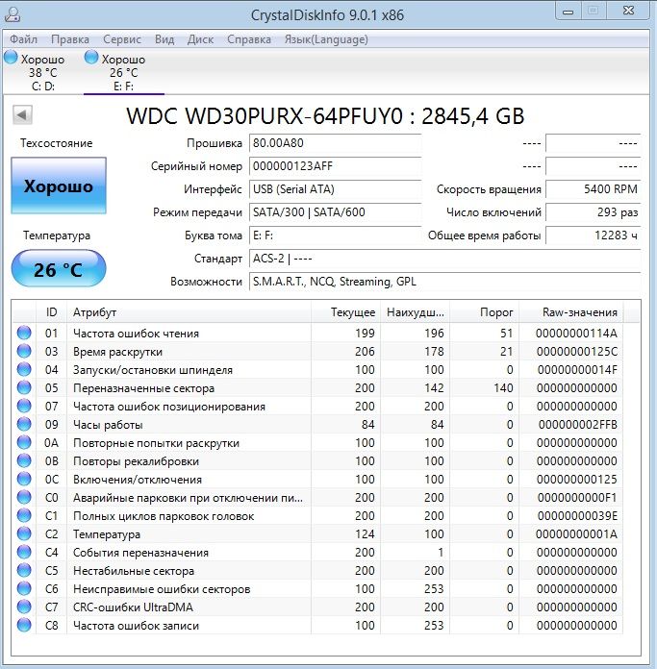
Task: Click the volume letter field E: F:
Action: tap(335, 235)
